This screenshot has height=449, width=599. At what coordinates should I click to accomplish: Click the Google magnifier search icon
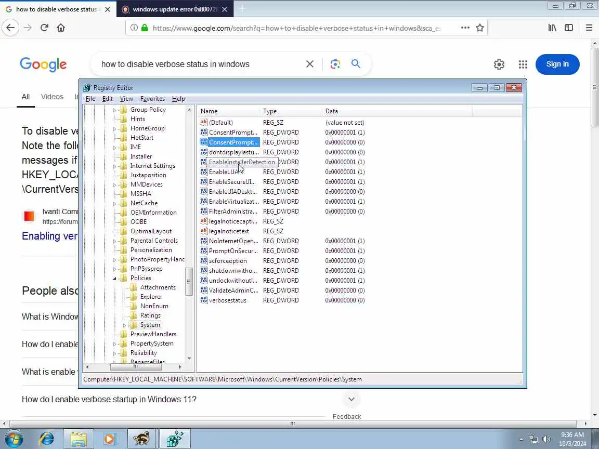coord(356,64)
